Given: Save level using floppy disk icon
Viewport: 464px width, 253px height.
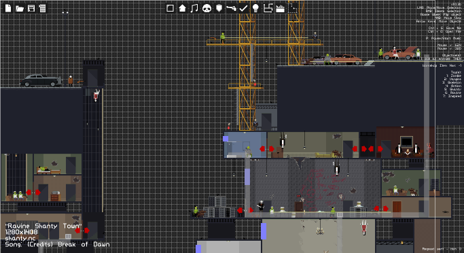Looking at the screenshot, I should (31, 8).
